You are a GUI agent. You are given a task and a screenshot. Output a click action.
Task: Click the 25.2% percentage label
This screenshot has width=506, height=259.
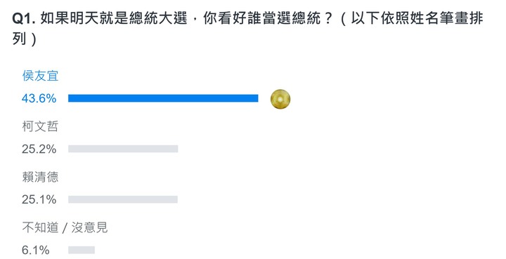[39, 149]
